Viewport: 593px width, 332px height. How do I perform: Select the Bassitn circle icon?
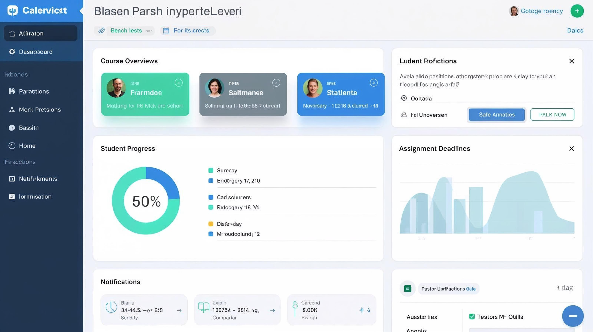pyautogui.click(x=12, y=127)
